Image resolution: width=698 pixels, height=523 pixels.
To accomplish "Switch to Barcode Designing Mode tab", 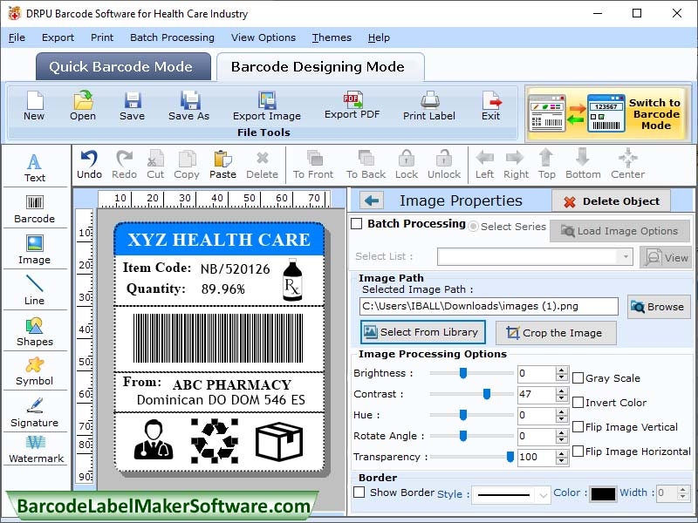I will click(320, 67).
